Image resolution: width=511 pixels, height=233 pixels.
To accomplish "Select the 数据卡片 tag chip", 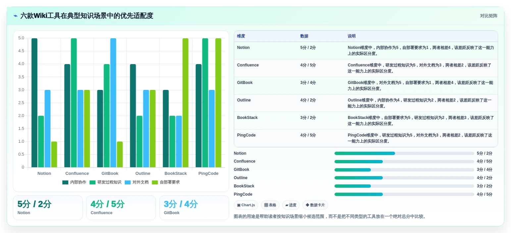I will tap(315, 205).
